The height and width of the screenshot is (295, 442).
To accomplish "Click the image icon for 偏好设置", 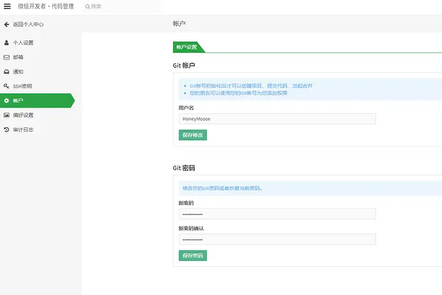I will click(x=6, y=115).
